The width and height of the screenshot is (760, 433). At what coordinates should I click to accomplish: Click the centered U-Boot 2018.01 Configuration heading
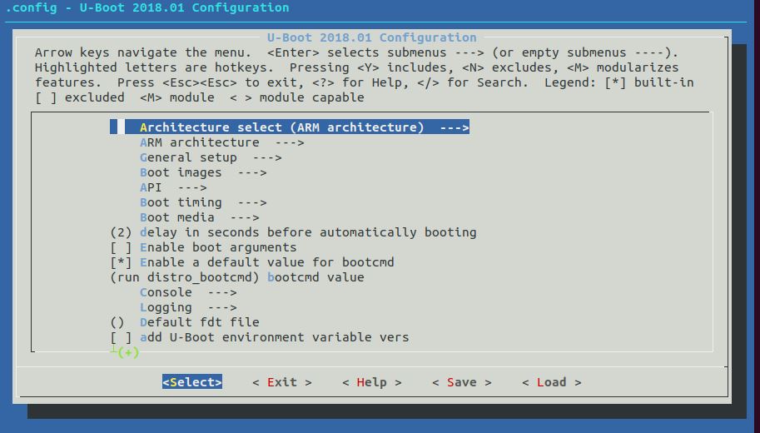coord(372,37)
